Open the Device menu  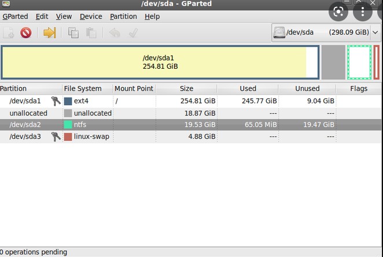(x=91, y=17)
